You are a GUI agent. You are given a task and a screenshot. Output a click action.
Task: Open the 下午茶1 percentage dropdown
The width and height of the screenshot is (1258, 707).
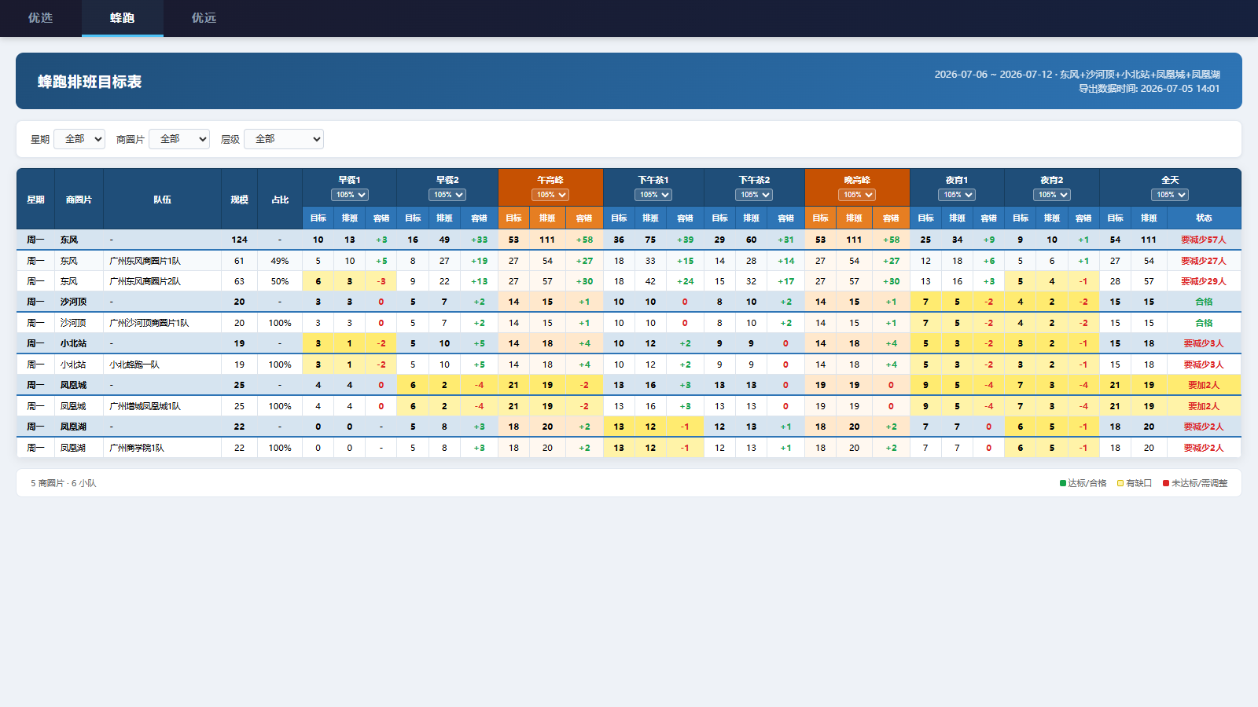653,195
